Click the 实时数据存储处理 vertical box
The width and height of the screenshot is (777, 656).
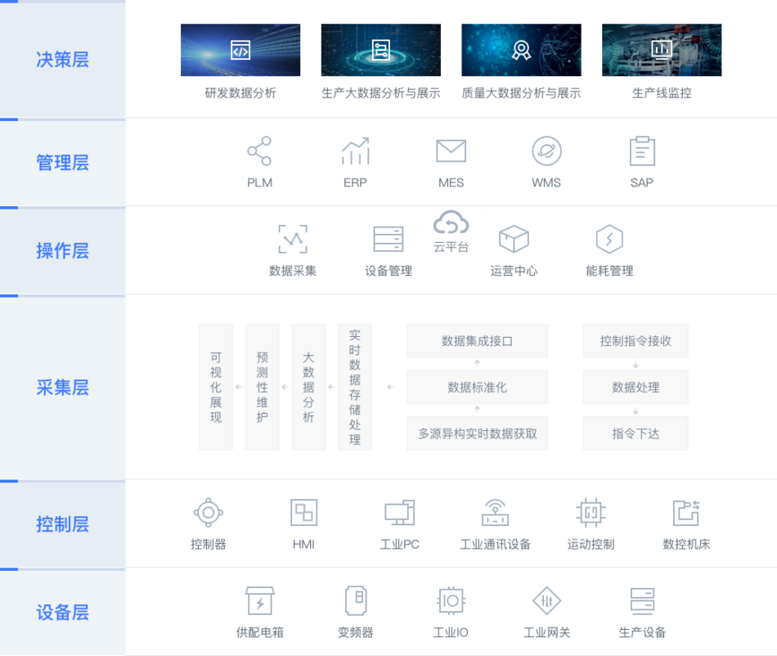[355, 387]
